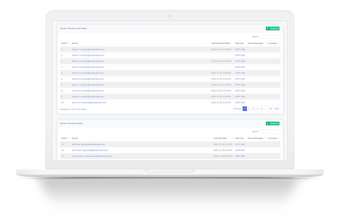Viewport: 339px width, 221px height.
Task: Click the pagination ellipsis between pages
Action: click(x=266, y=109)
